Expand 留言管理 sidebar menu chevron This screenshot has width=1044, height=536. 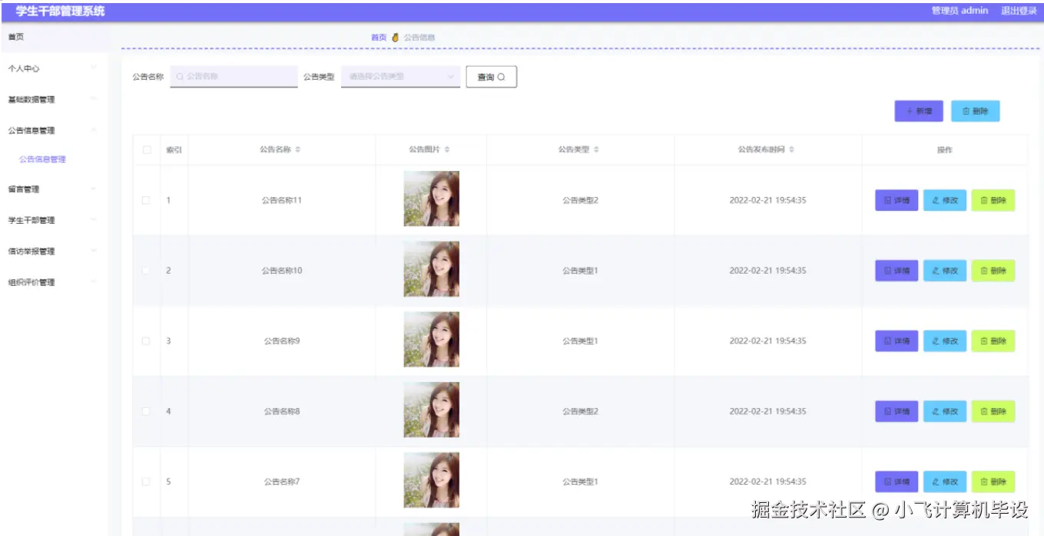coord(94,189)
